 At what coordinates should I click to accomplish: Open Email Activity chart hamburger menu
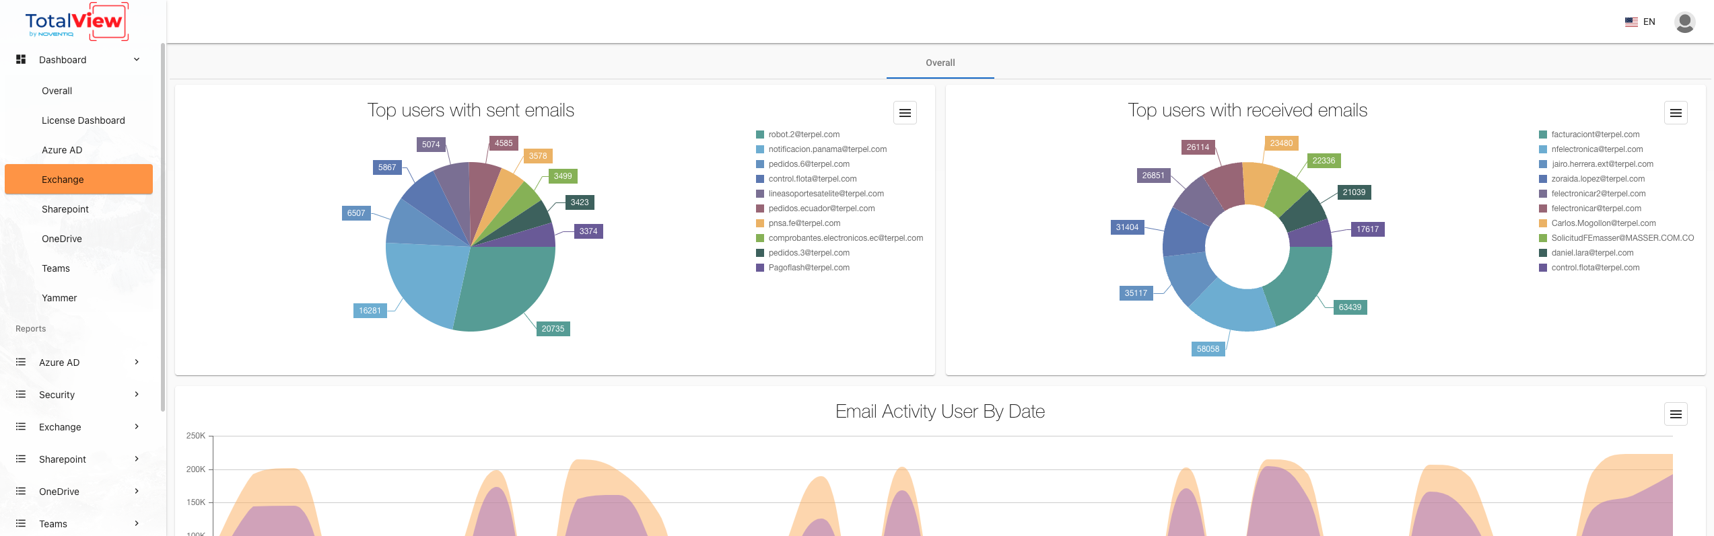click(1676, 414)
